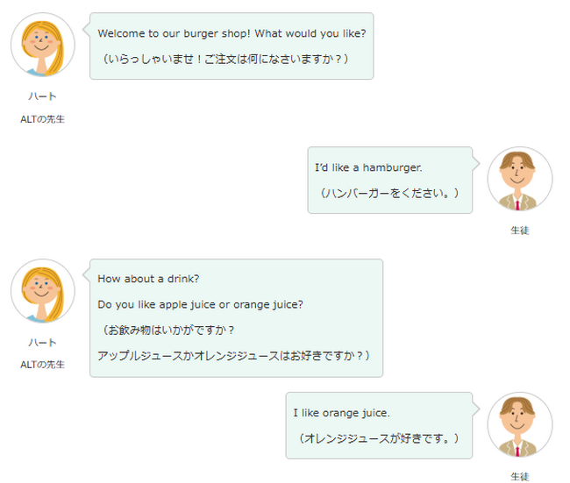The image size is (570, 483).
Task: Click the second 'ALTの先生' caption
Action: [43, 365]
